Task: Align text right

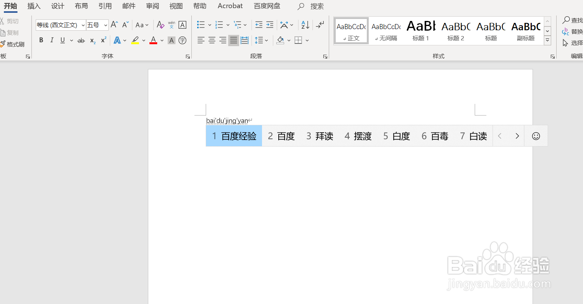Action: 223,40
